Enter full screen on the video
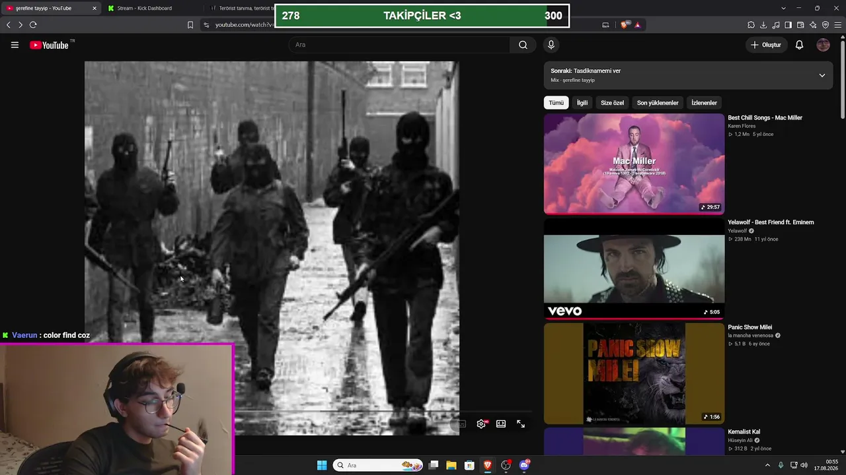This screenshot has width=846, height=475. point(521,424)
